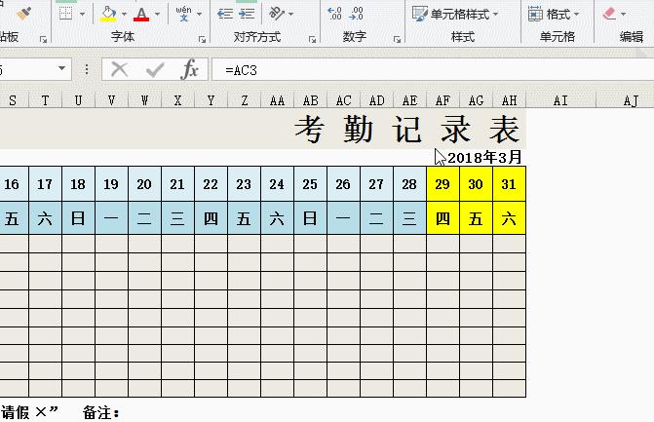
Task: Select column AD header
Action: [x=376, y=100]
